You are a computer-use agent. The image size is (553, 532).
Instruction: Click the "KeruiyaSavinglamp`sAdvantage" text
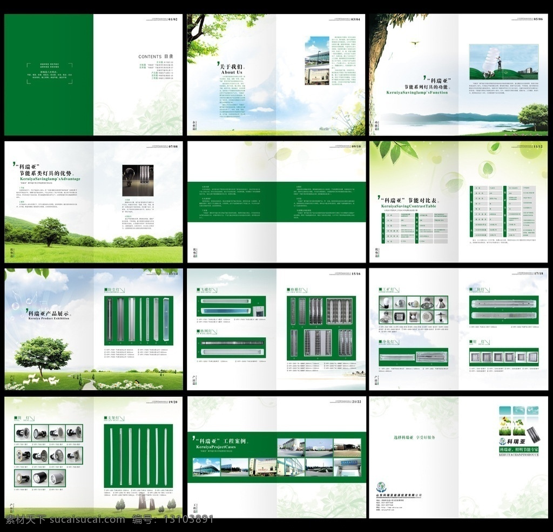click(x=50, y=179)
